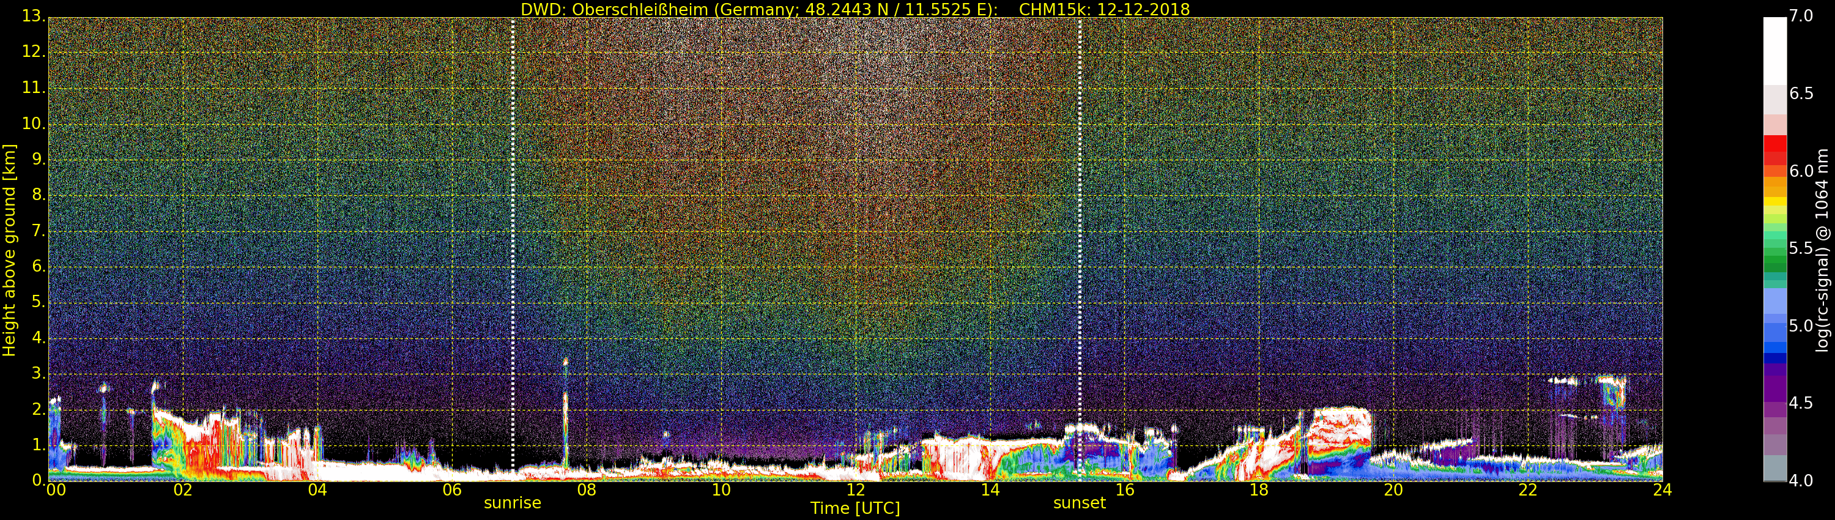Click the gray segment of the colorbar
This screenshot has height=520, width=1835.
click(x=1774, y=467)
